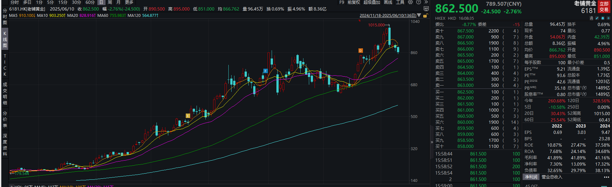This screenshot has height=187, width=612.
Task: Open date range dropdown triangle
Action: point(419,16)
